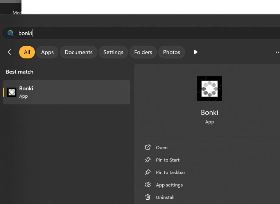Click the small Bonki app icon in results

(12, 92)
